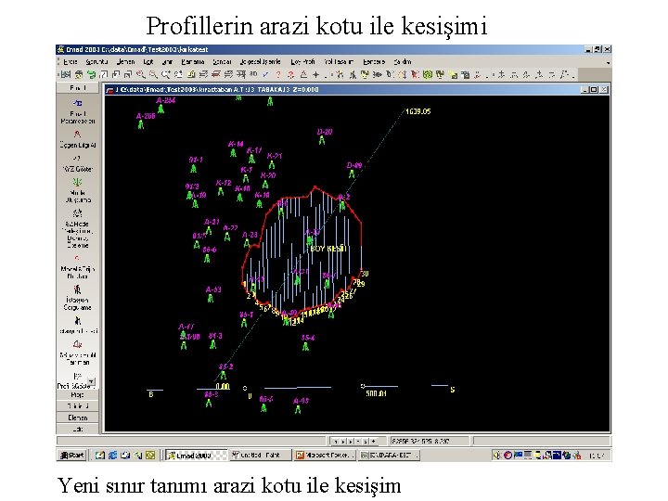Click the Üçgen Bilgisi sidebar icon
This screenshot has width=668, height=501.
pyautogui.click(x=77, y=135)
